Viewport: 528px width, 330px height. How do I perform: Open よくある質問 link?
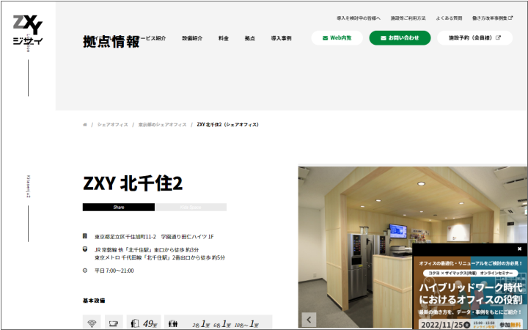[449, 18]
